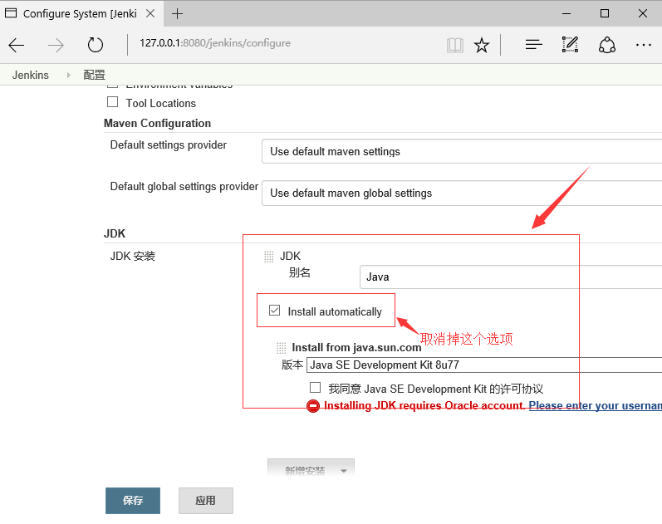Uncheck Install automatically checkbox
Viewport: 662px width, 524px height.
(x=274, y=311)
